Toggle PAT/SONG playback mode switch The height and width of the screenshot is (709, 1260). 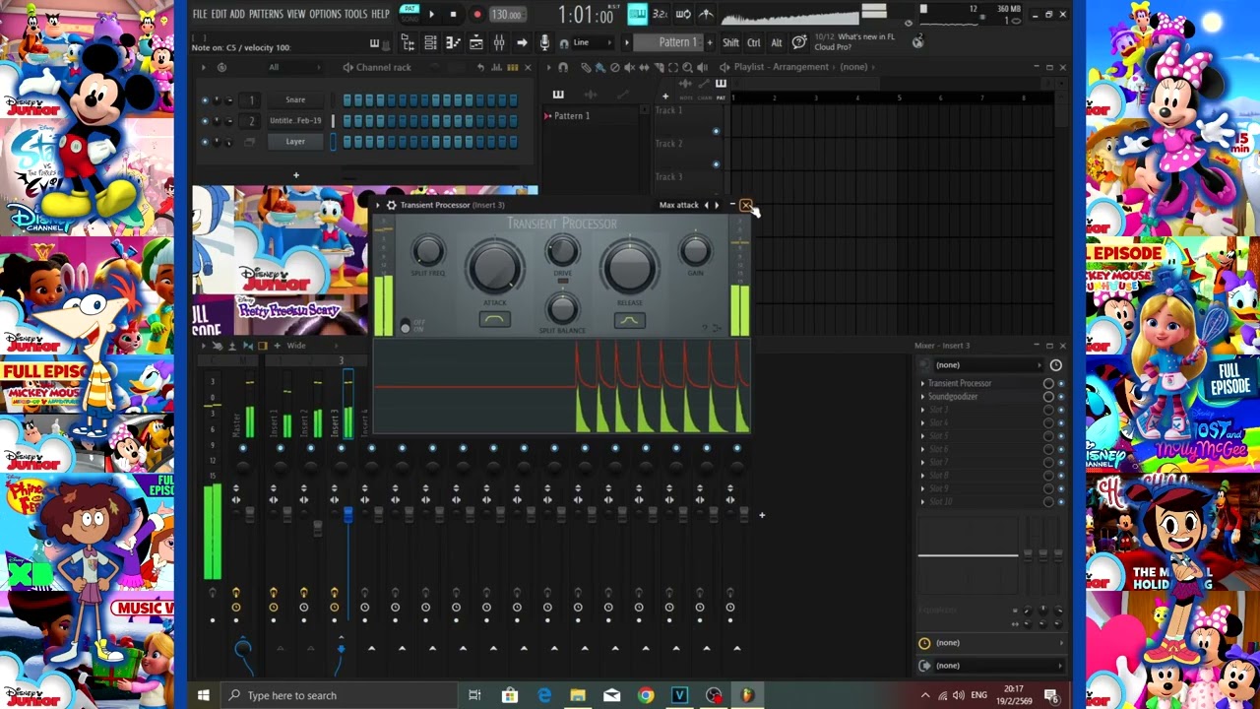click(409, 14)
